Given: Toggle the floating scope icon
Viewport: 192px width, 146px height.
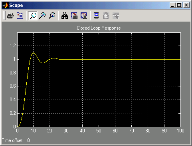Looking at the screenshot, I should point(96,16).
